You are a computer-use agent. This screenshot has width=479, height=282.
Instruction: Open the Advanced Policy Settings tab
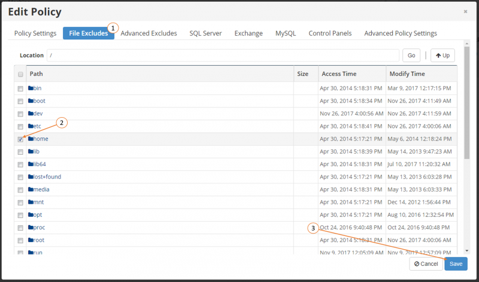400,33
